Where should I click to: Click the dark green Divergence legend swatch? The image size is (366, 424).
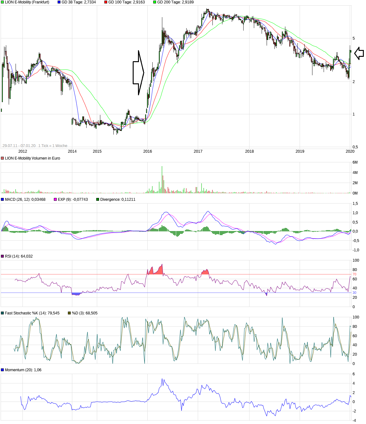(x=98, y=200)
